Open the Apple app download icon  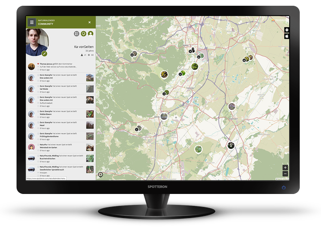(287, 37)
